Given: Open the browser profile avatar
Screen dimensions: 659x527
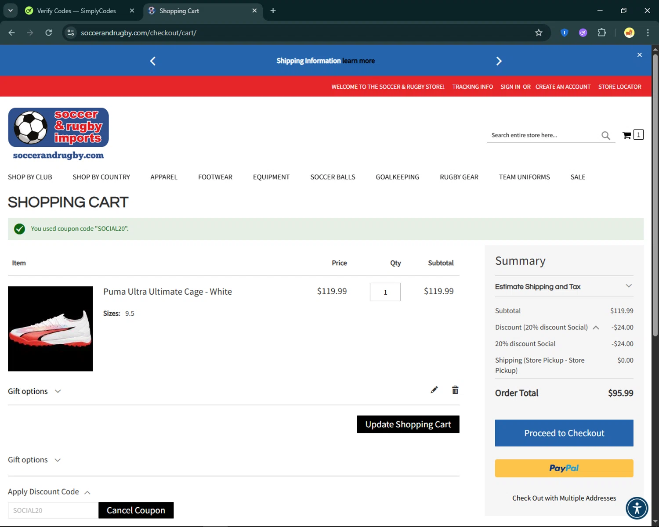Looking at the screenshot, I should click(629, 32).
